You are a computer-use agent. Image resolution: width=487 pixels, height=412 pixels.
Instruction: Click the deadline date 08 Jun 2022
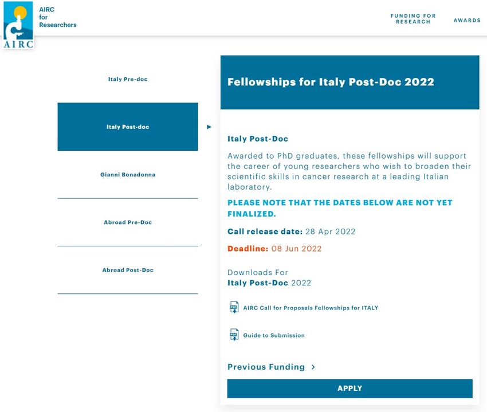[296, 249]
